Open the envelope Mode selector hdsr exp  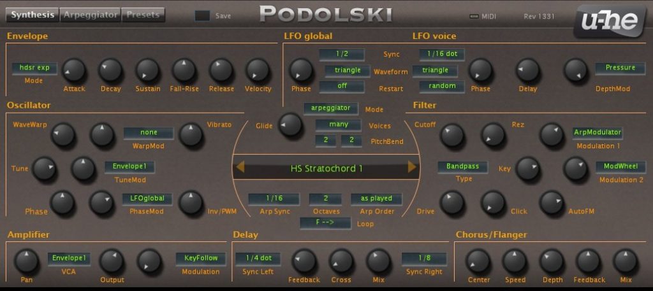pos(34,67)
